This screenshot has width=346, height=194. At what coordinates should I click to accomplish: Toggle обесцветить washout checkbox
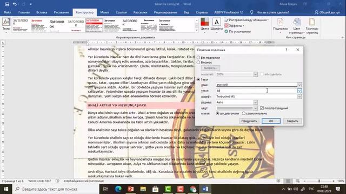coord(262,74)
